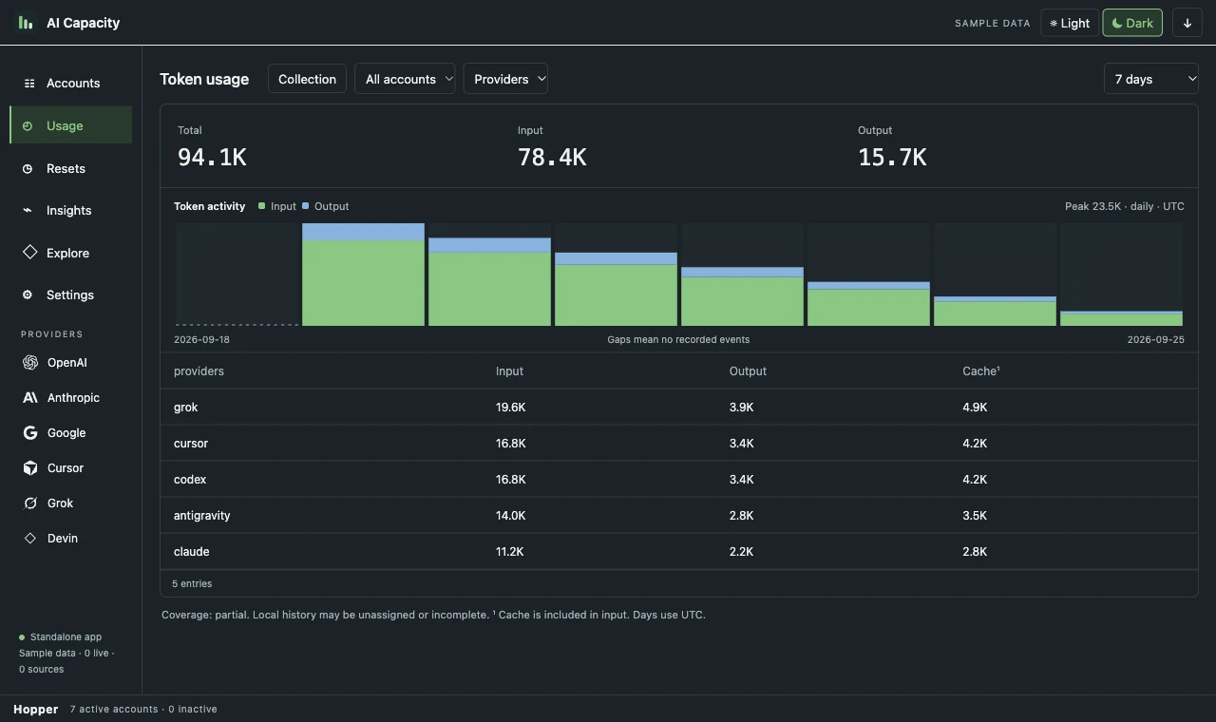Screen dimensions: 1216x722
Task: Go to the Insights menu label
Action: 69,210
